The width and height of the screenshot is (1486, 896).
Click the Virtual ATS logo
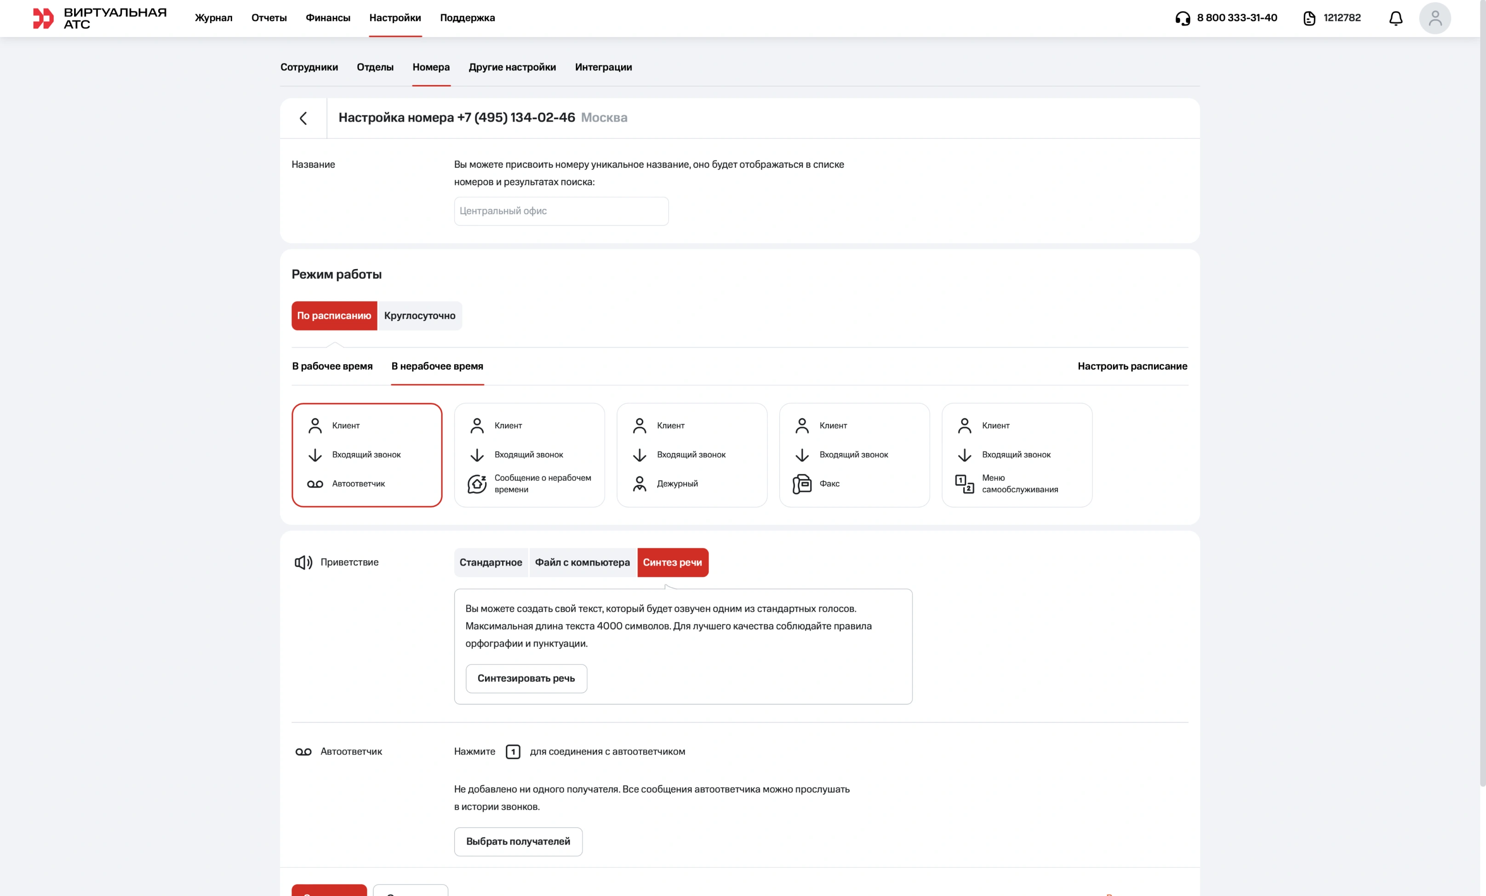coord(99,18)
